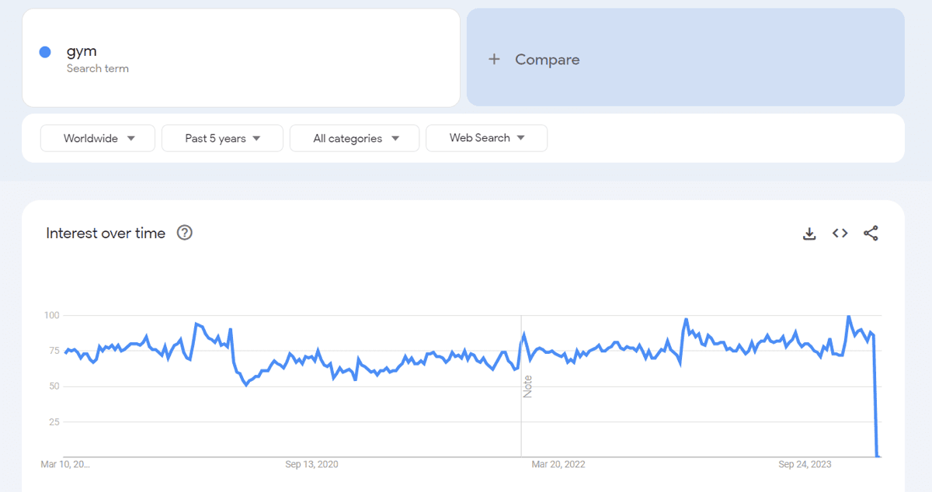The image size is (932, 492).
Task: Click the plus icon in Compare
Action: coord(494,60)
